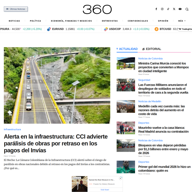Open the Entrevistas menu item

110,21
